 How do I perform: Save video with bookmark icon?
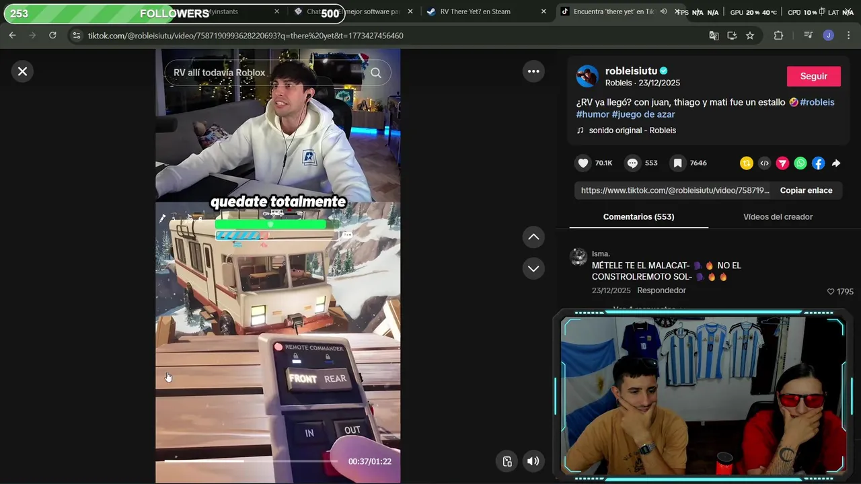pos(678,163)
